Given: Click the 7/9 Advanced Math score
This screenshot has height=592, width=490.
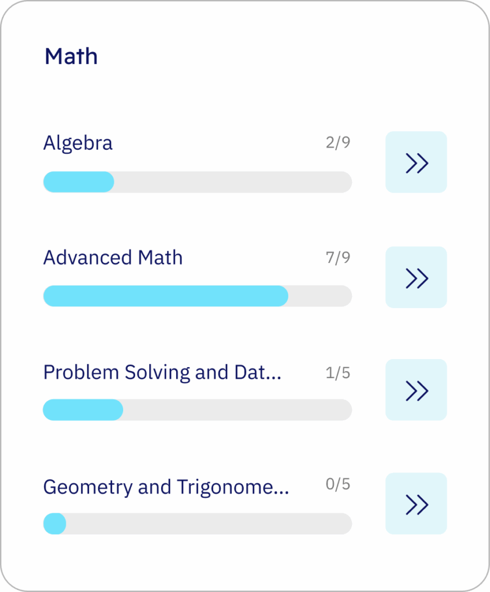Looking at the screenshot, I should click(x=337, y=257).
